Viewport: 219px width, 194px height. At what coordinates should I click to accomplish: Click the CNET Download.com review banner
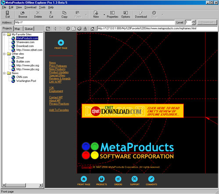[x=133, y=111]
